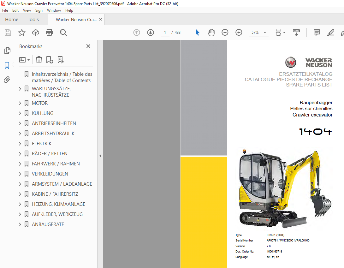Open the File menu
344x268 pixels.
[x=5, y=10]
